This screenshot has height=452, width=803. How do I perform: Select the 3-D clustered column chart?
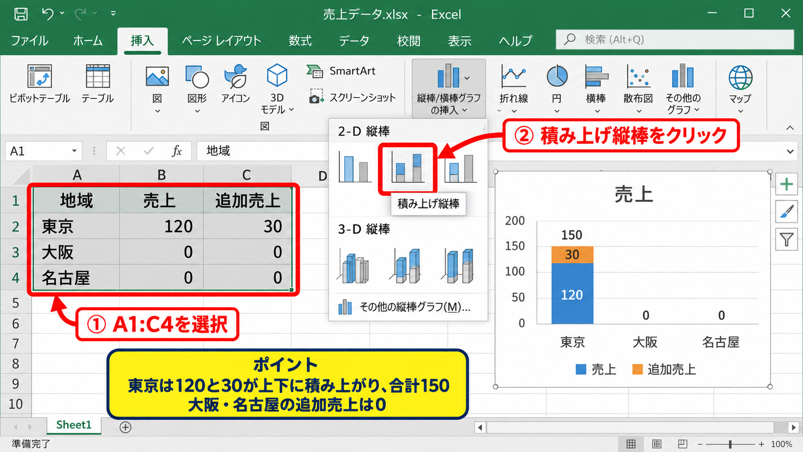354,266
